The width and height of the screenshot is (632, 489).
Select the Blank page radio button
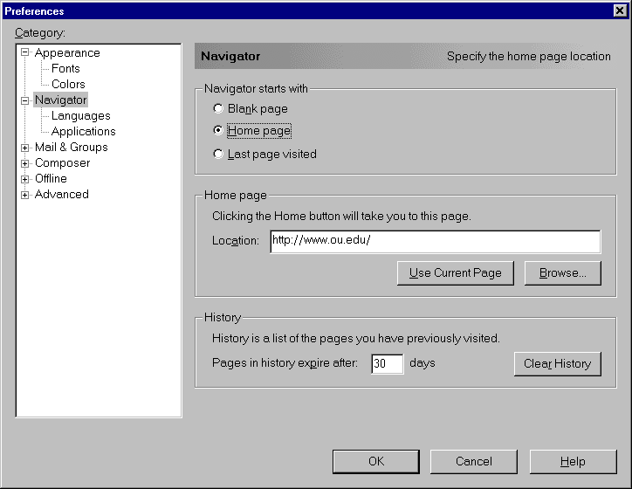(x=218, y=109)
